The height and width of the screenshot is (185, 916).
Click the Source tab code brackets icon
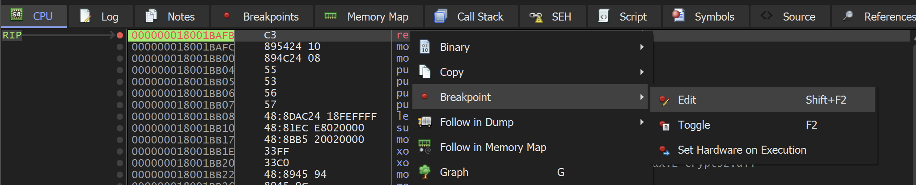(767, 16)
